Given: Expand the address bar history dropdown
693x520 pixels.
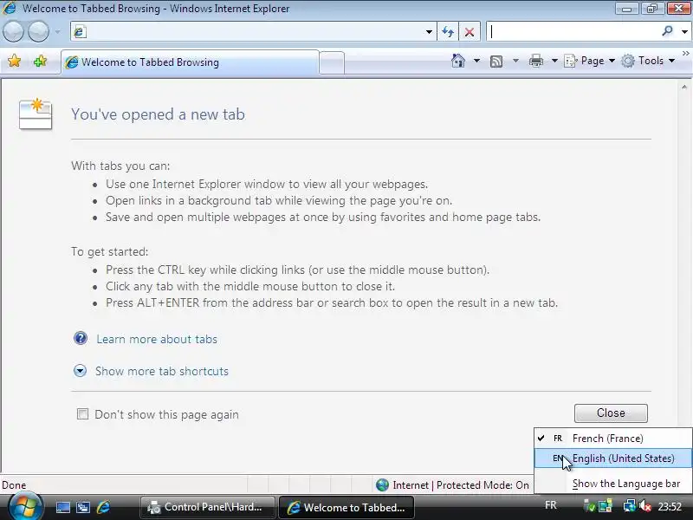Looking at the screenshot, I should (x=429, y=32).
